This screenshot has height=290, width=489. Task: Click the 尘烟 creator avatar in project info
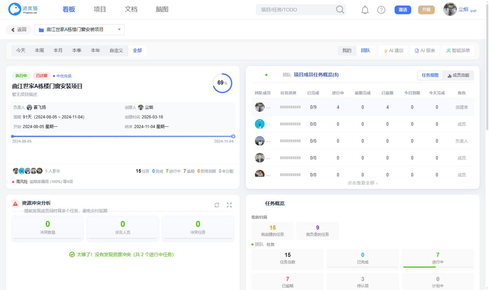click(x=141, y=107)
